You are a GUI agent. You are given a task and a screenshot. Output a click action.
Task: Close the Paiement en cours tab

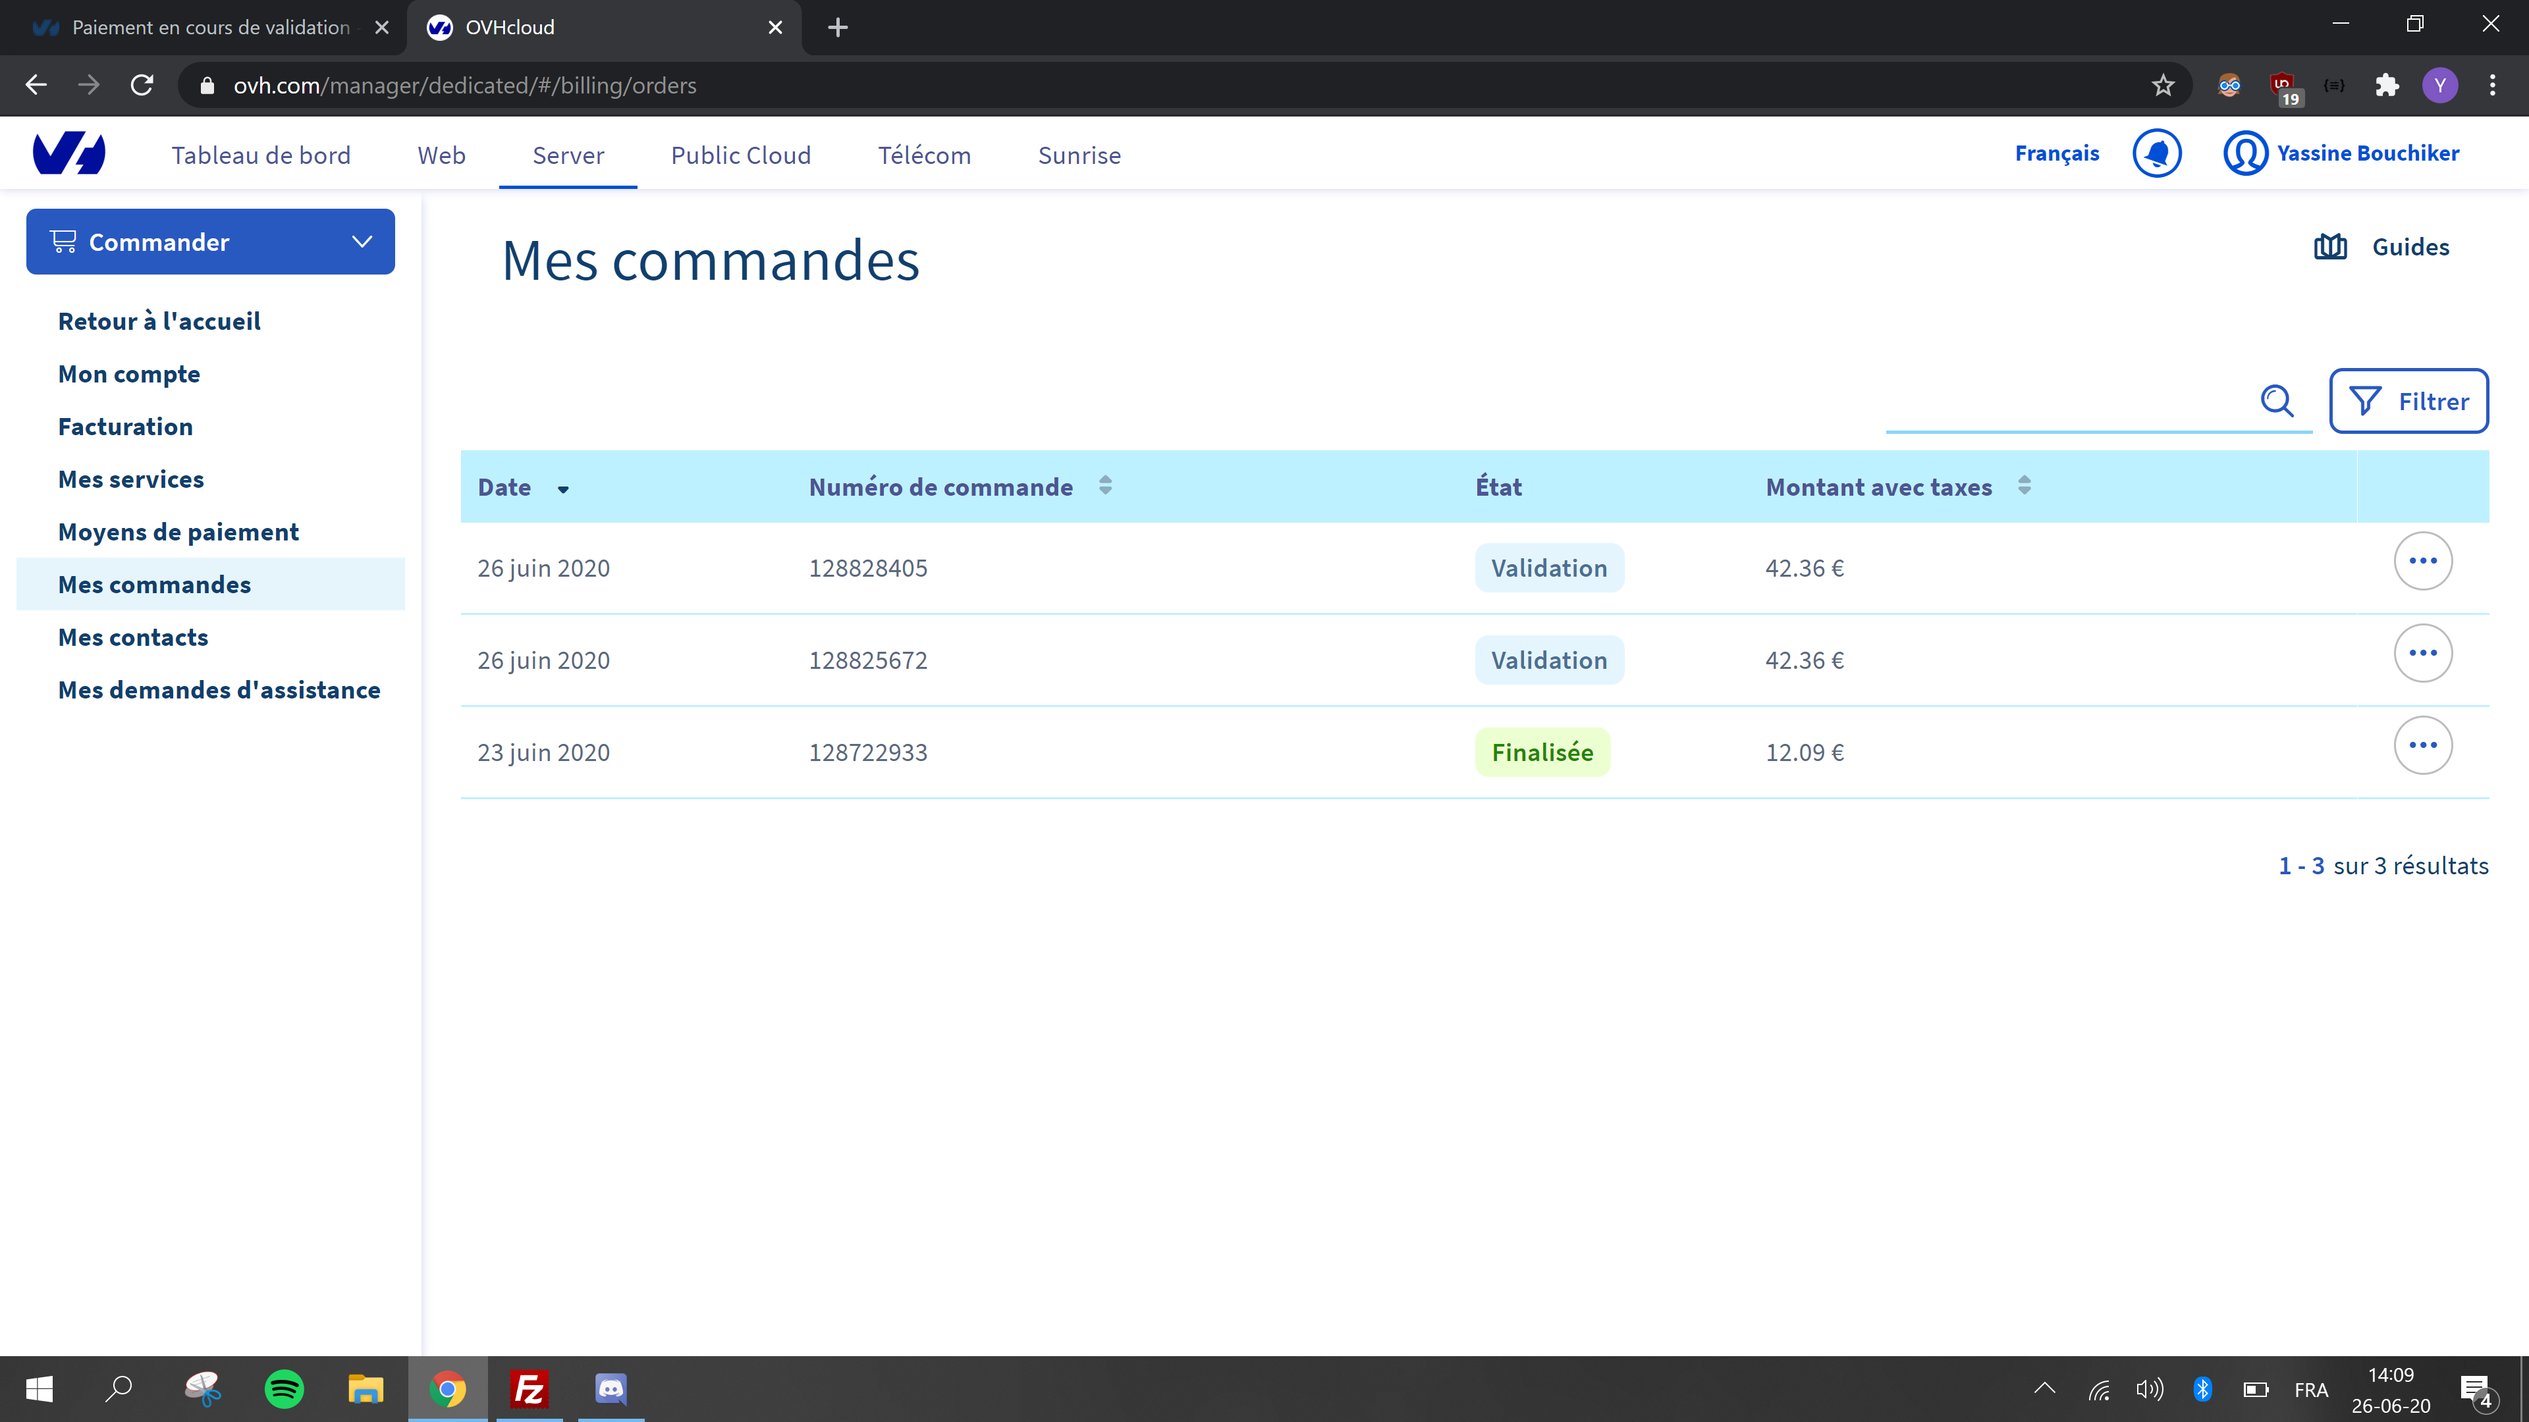382,28
